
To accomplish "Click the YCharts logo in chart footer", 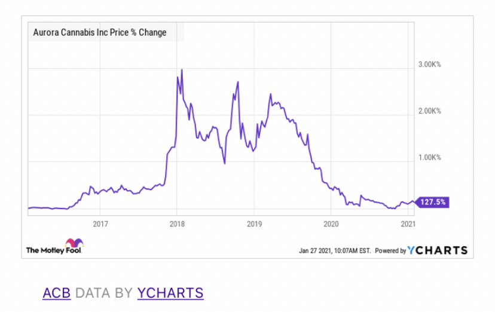I will pos(438,250).
